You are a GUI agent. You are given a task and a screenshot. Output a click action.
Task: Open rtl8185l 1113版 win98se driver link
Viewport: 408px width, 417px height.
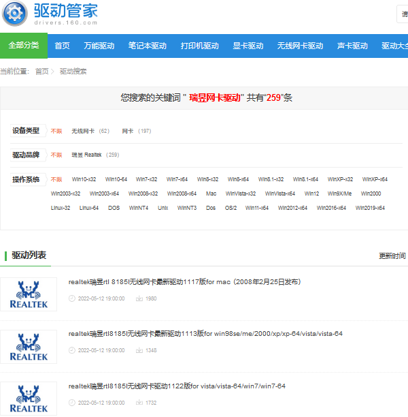(x=205, y=334)
